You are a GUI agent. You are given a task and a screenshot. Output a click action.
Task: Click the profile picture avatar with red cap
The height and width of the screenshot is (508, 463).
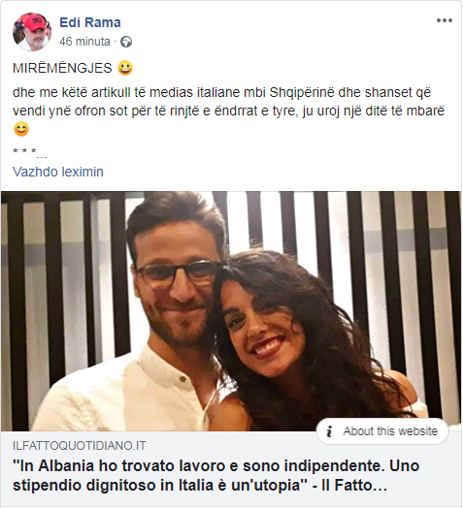[x=32, y=32]
